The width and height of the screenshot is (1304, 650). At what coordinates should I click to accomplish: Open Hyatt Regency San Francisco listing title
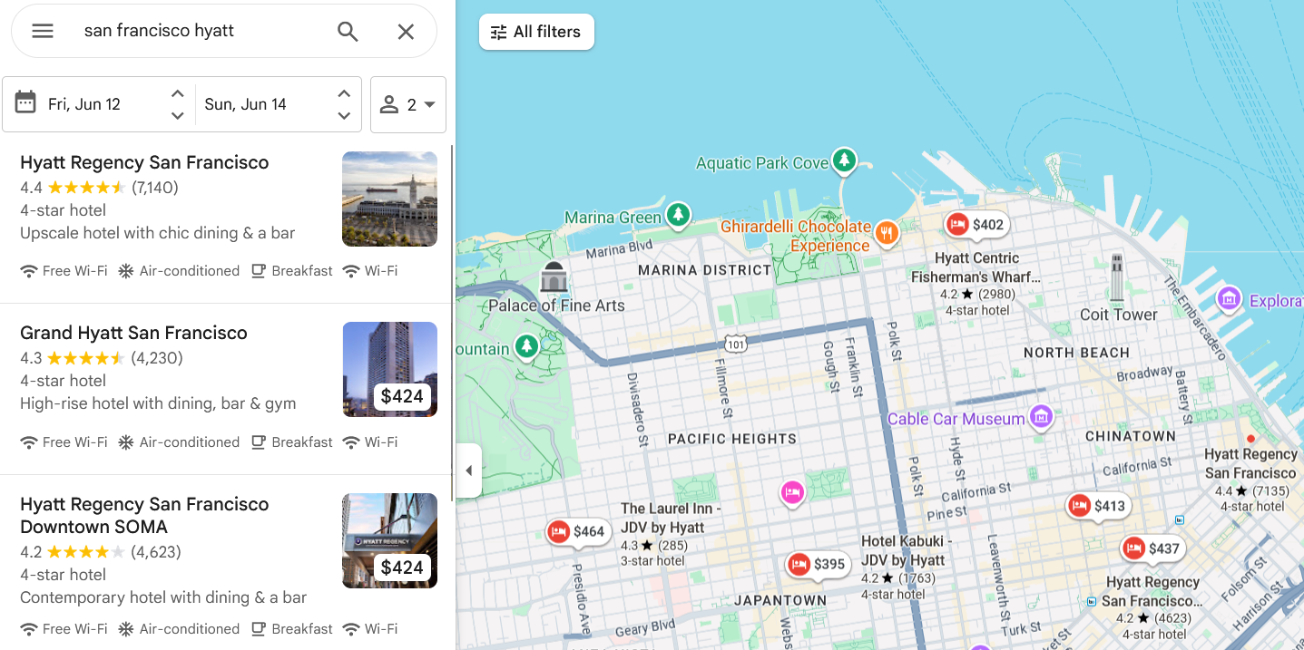(x=144, y=162)
